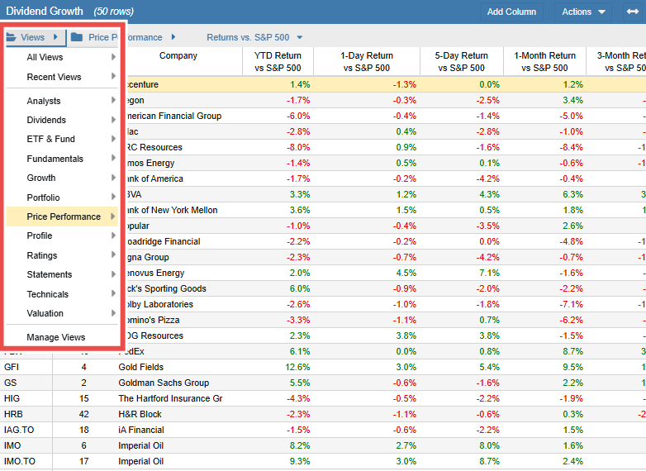Viewport: 646px width, 471px height.
Task: Click the expand-width double arrow icon
Action: click(633, 12)
